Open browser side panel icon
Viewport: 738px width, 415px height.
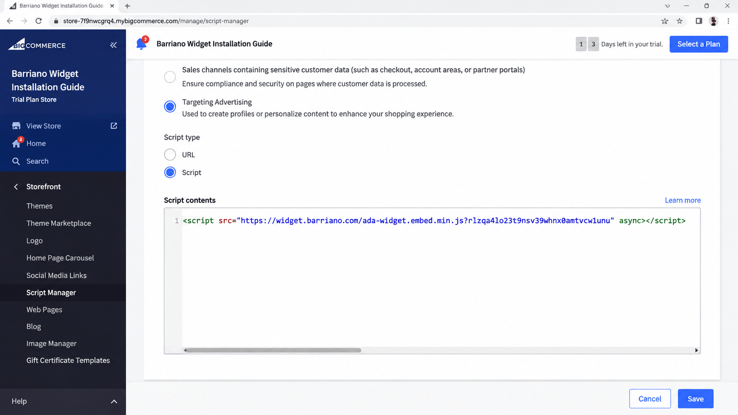coord(699,21)
